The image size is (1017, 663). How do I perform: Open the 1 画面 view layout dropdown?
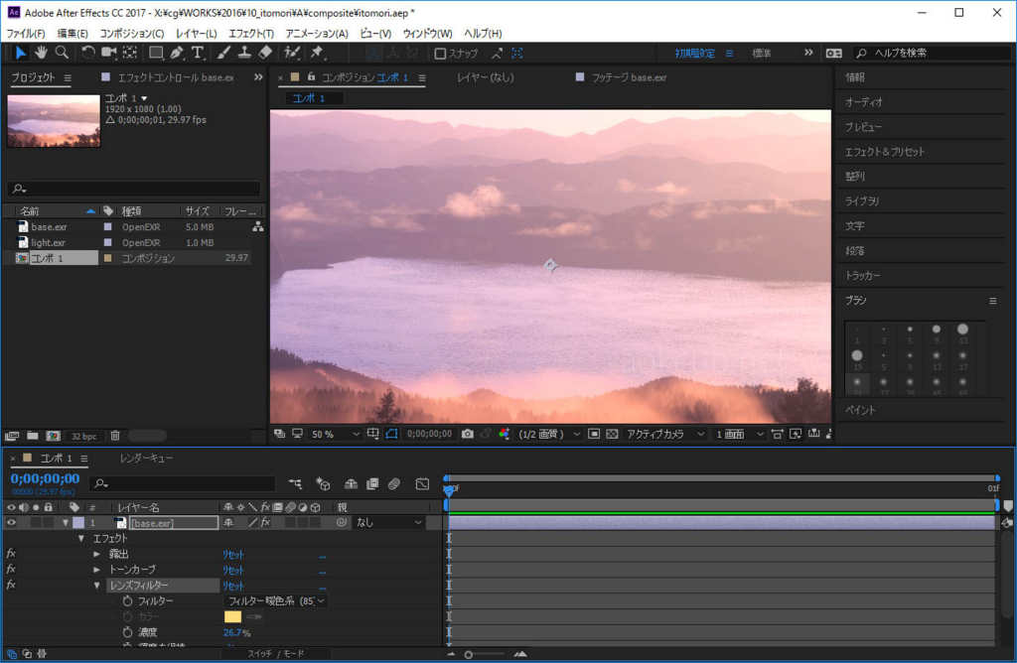pyautogui.click(x=739, y=434)
